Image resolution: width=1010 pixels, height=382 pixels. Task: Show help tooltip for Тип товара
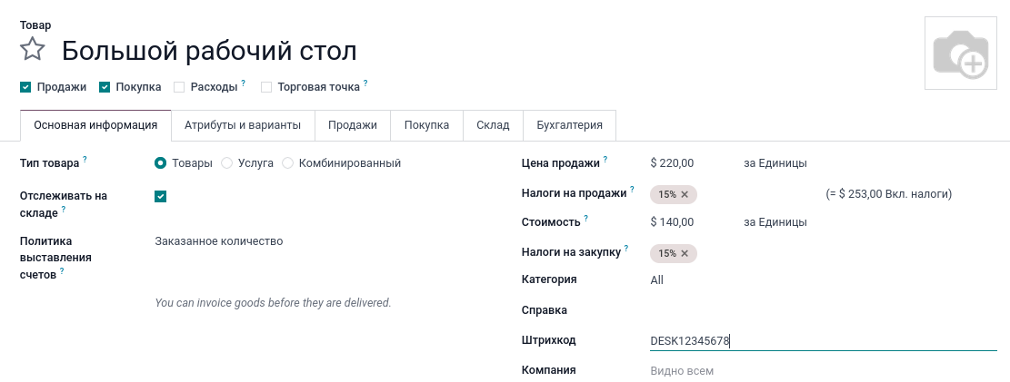[x=85, y=159]
